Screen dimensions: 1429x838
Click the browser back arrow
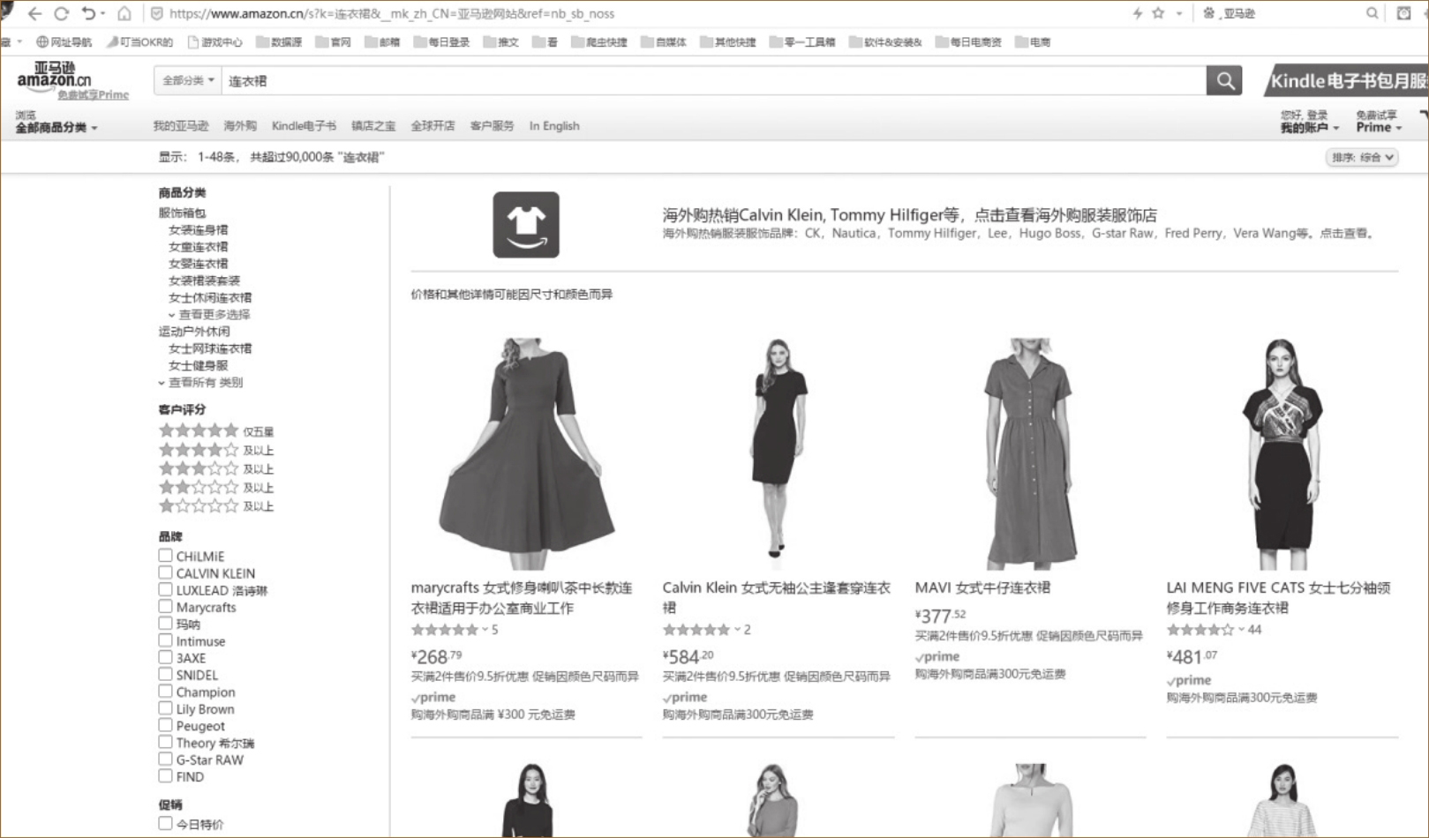(34, 13)
